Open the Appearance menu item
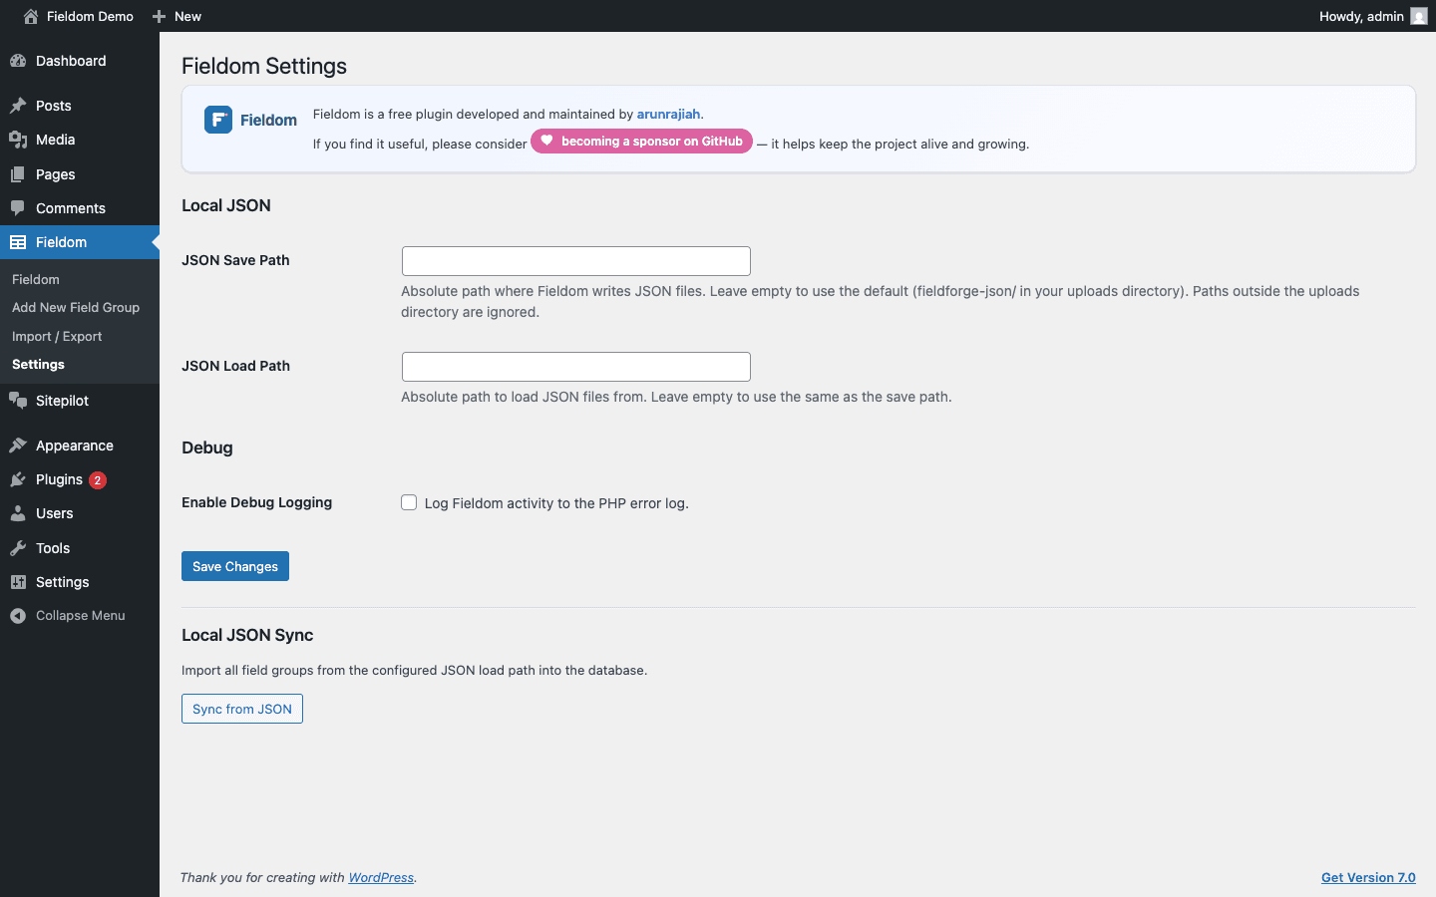The height and width of the screenshot is (897, 1436). point(80,446)
